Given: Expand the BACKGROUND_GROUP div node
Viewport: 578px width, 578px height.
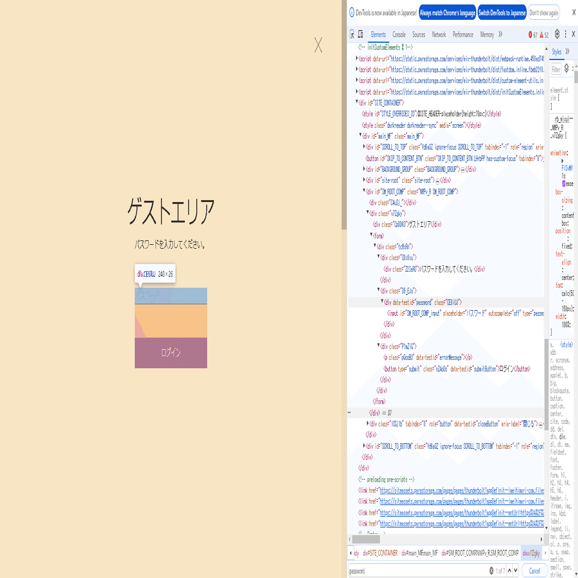Looking at the screenshot, I should pyautogui.click(x=364, y=168).
